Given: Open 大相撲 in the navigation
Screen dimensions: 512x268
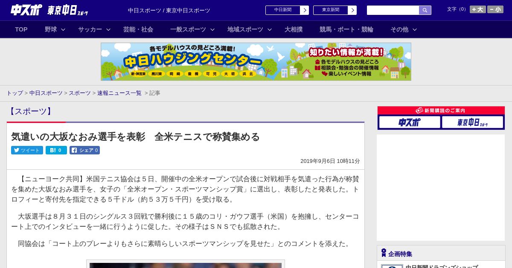Looking at the screenshot, I should click(x=294, y=29).
